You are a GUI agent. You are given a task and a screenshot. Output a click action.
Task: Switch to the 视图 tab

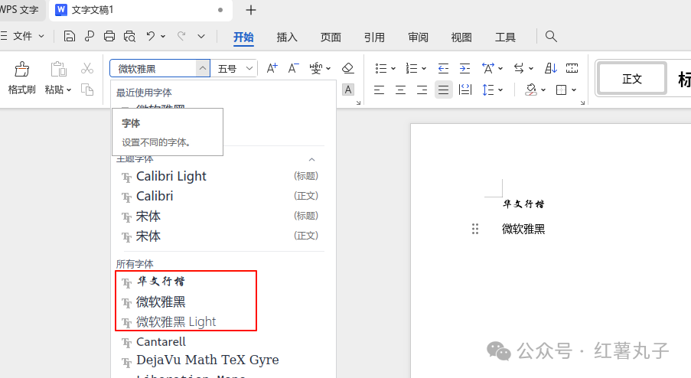(461, 37)
